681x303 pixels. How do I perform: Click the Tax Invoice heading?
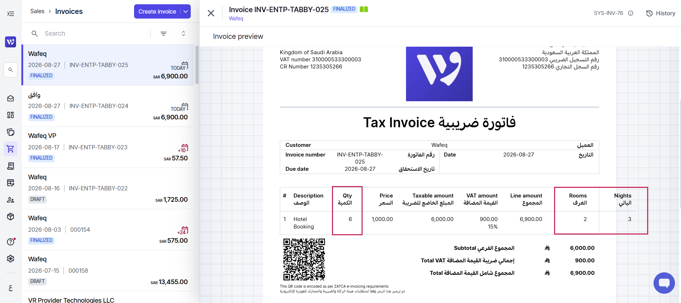(439, 123)
